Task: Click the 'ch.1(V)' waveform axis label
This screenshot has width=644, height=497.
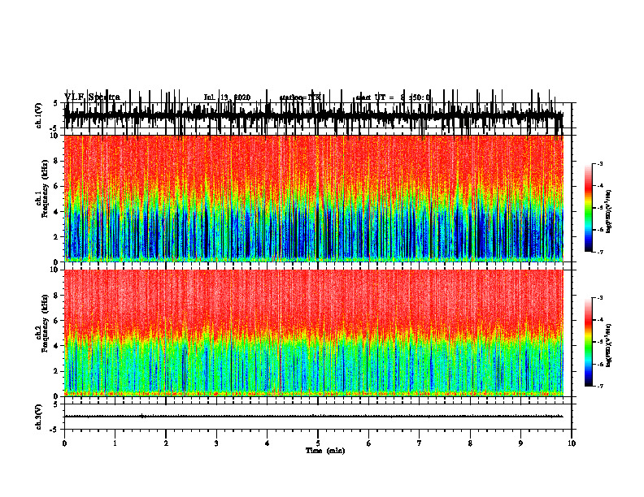Action: point(38,115)
